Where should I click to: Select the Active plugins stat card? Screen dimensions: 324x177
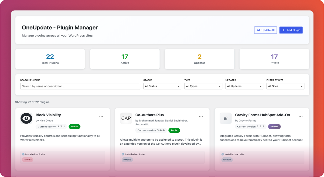[x=125, y=59]
